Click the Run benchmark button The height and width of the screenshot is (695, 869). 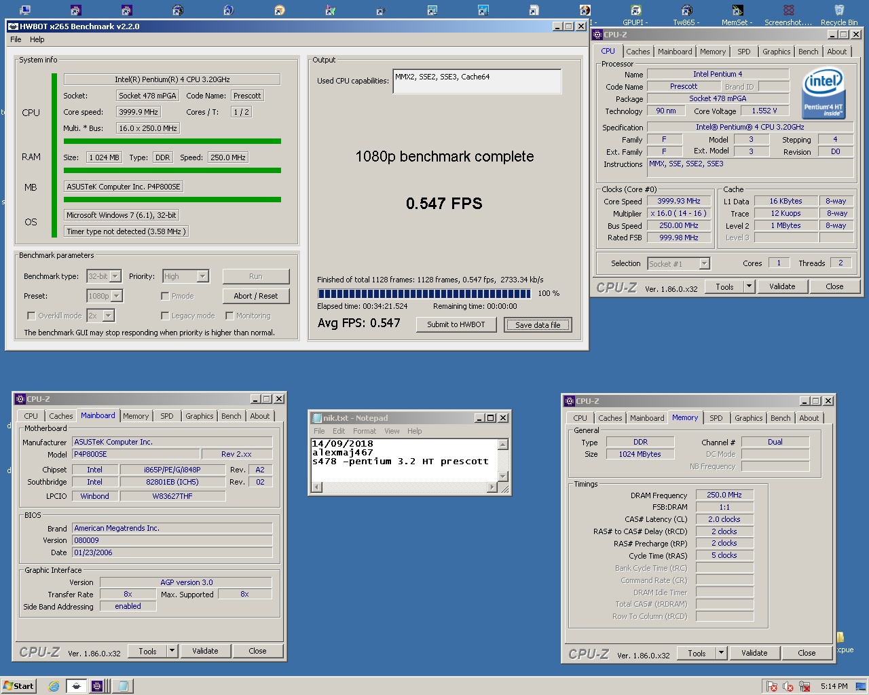[x=256, y=276]
